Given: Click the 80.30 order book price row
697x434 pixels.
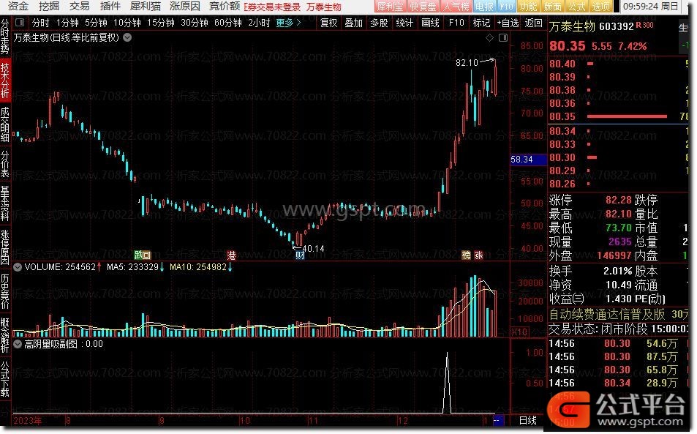Looking at the screenshot, I should click(x=618, y=157).
